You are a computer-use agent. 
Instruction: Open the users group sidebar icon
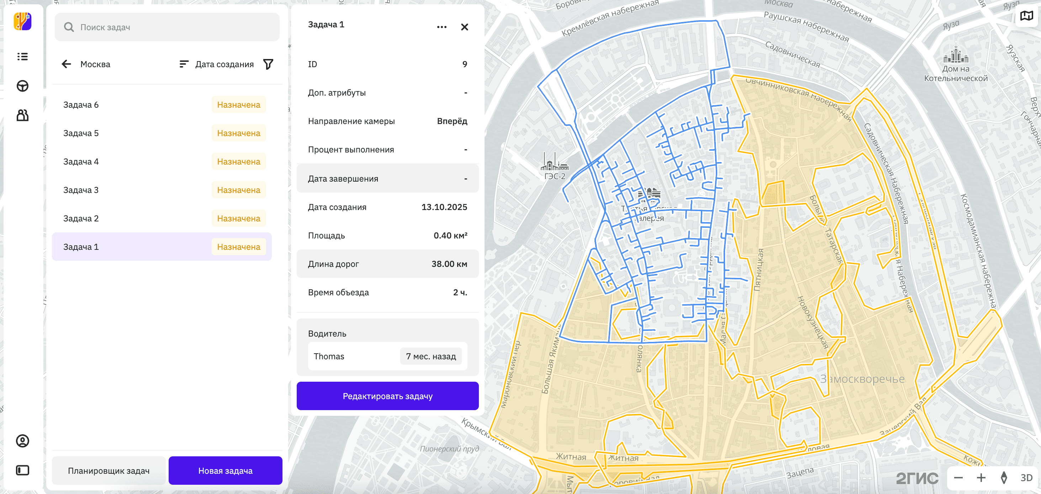[x=23, y=116]
